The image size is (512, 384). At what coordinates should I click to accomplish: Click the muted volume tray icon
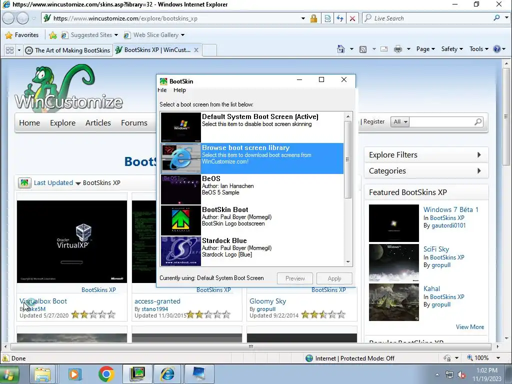pyautogui.click(x=461, y=375)
